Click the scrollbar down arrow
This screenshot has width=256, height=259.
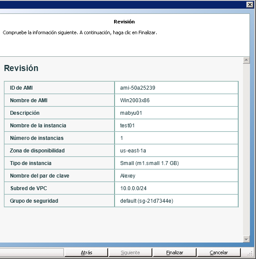click(x=246, y=239)
